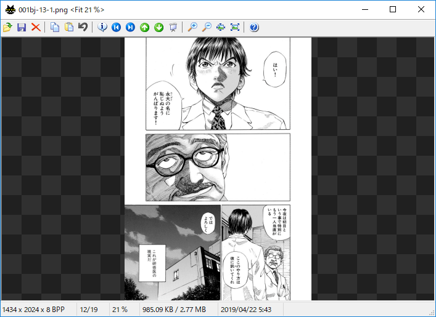
Task: Show image information with the info icon
Action: point(102,27)
